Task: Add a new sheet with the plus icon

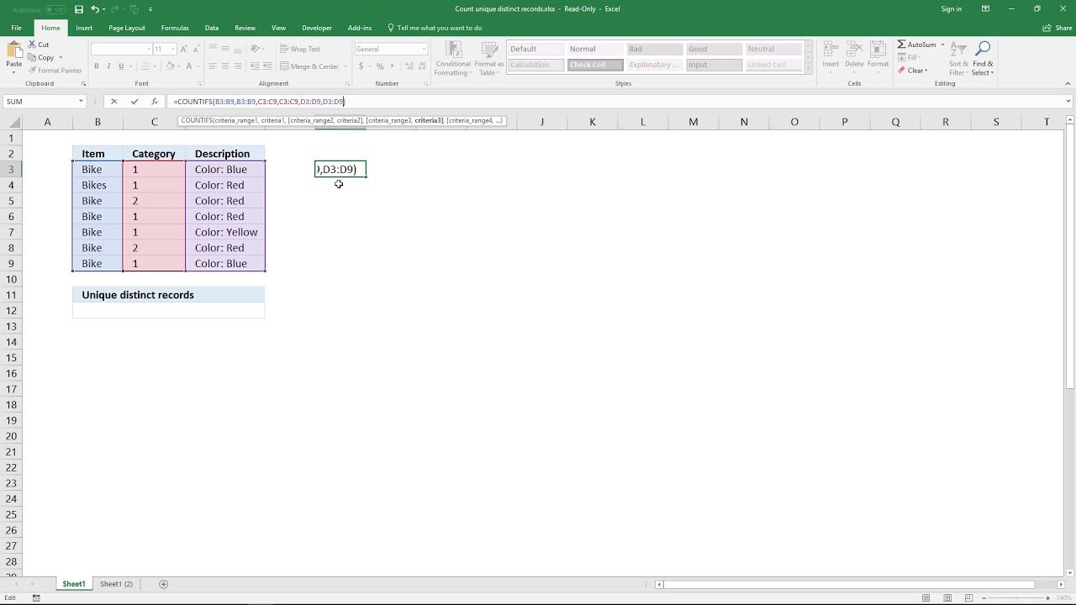Action: 164,584
